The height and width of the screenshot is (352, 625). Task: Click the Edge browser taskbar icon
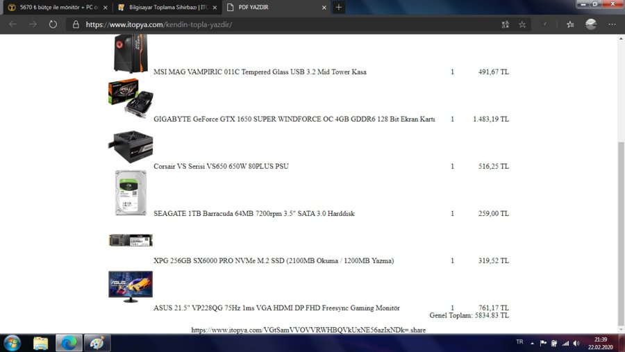(69, 343)
